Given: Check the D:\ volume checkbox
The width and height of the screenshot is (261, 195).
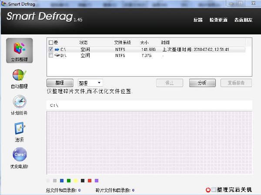Looking at the screenshot, I should 51,55.
